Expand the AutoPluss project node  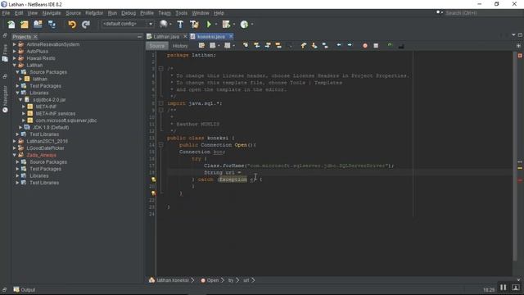click(x=15, y=51)
